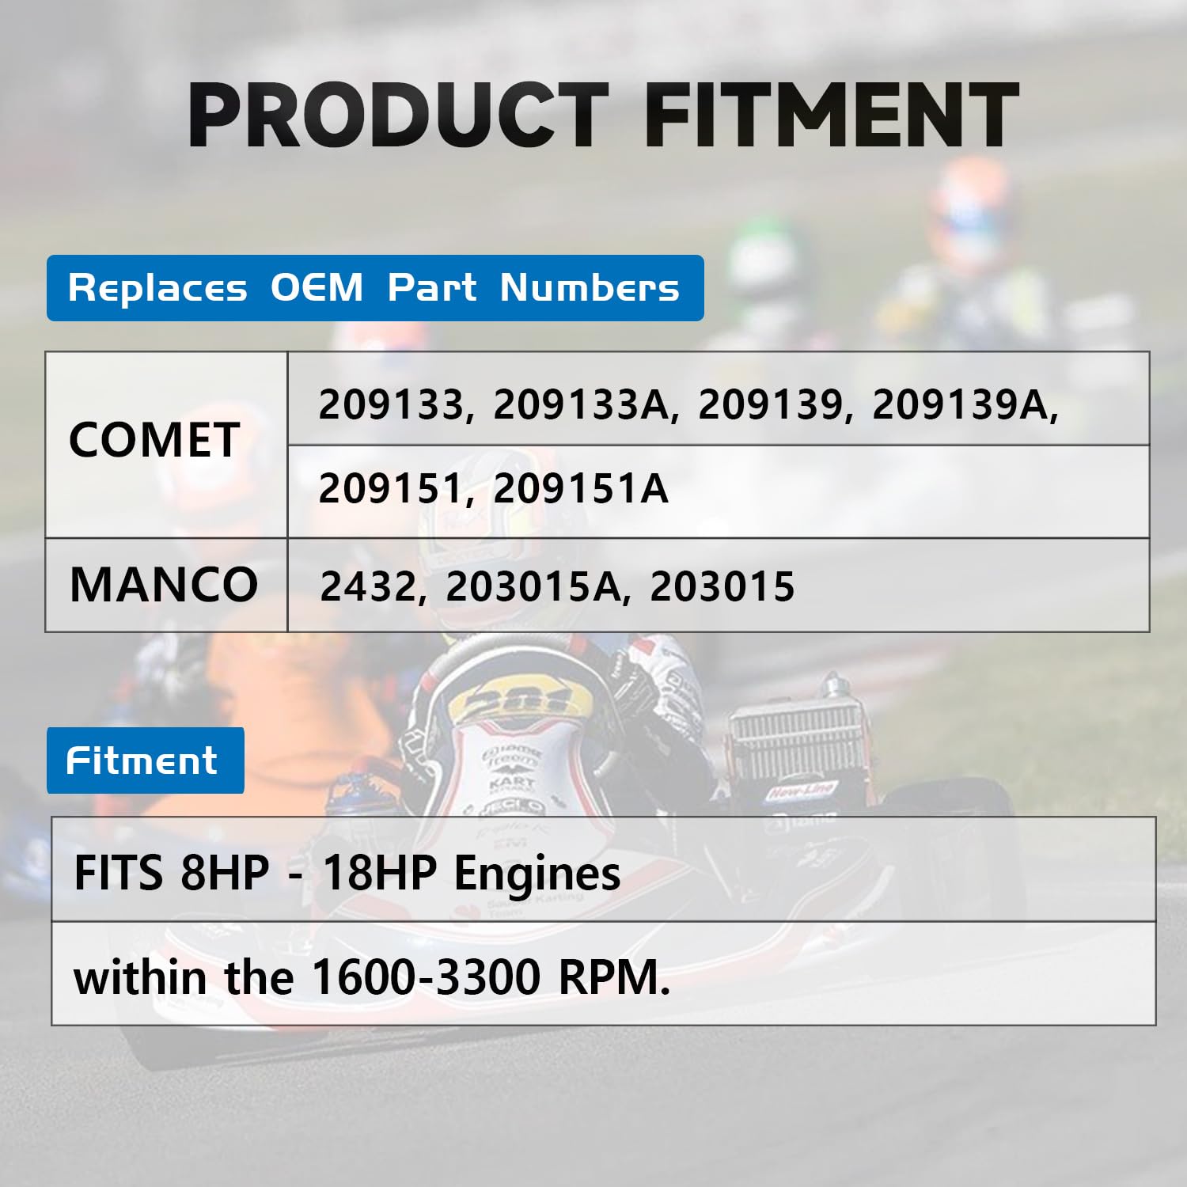Viewport: 1187px width, 1187px height.
Task: Click part number 209151A
Action: click(x=581, y=488)
